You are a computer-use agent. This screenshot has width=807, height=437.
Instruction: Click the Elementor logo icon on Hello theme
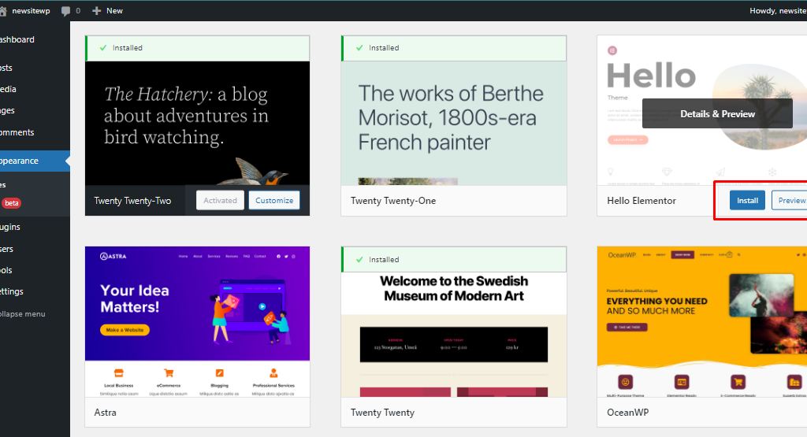[x=612, y=50]
